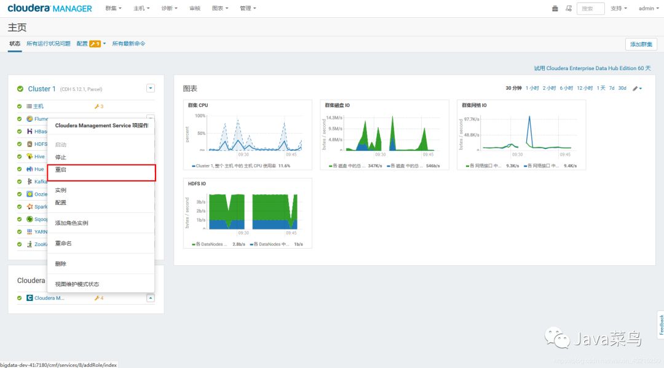Click the YARN service icon

(30, 231)
